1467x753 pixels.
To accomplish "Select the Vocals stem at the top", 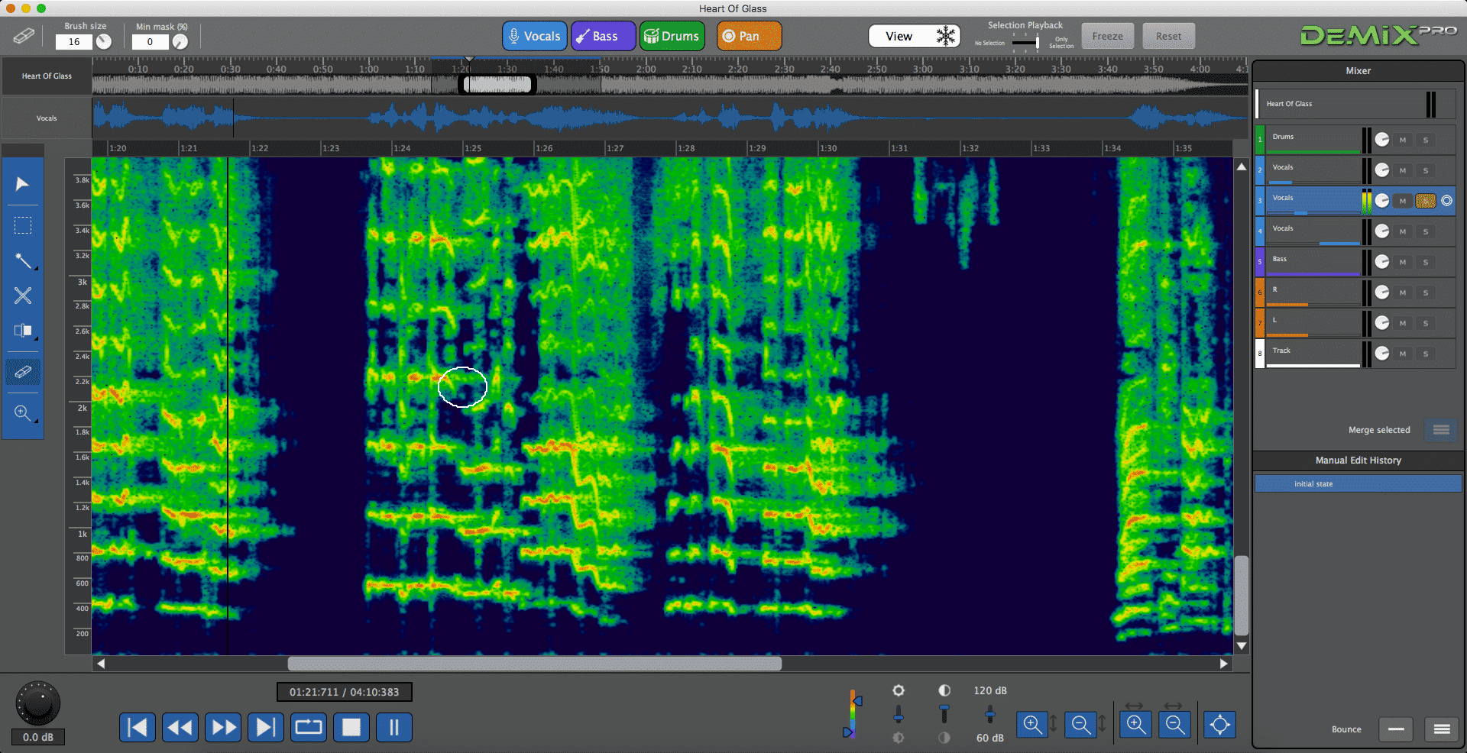I will tap(534, 35).
